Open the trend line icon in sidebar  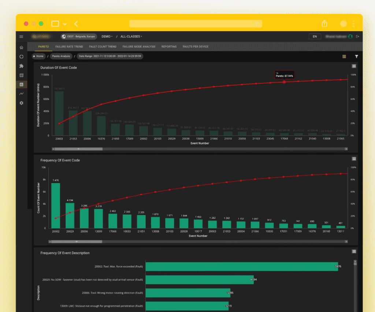coord(21,94)
